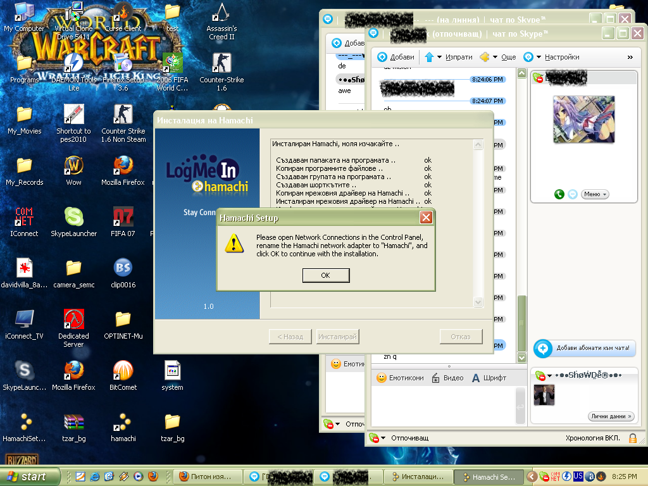Viewport: 648px width, 486px height.
Task: Select the DAEMON Tools Lite icon
Action: click(x=73, y=72)
